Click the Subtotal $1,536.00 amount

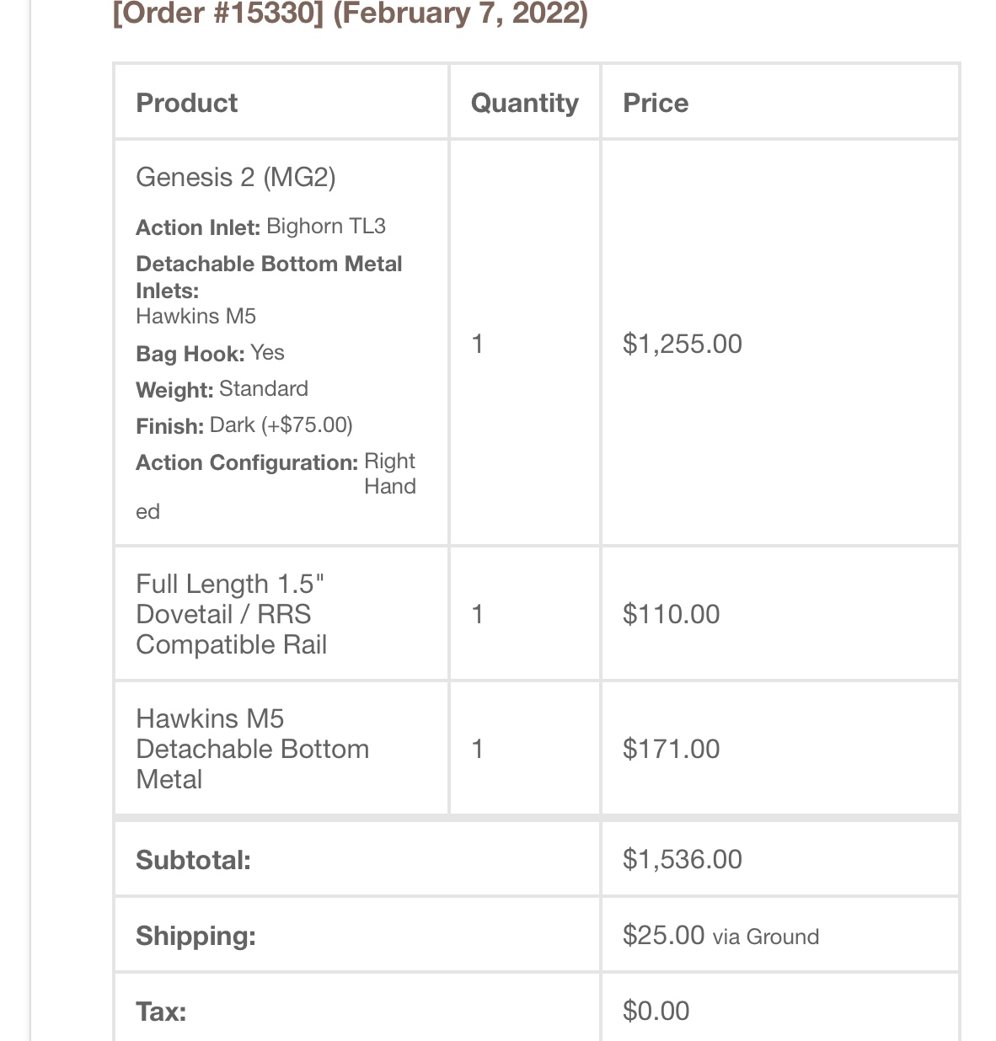[x=683, y=859]
